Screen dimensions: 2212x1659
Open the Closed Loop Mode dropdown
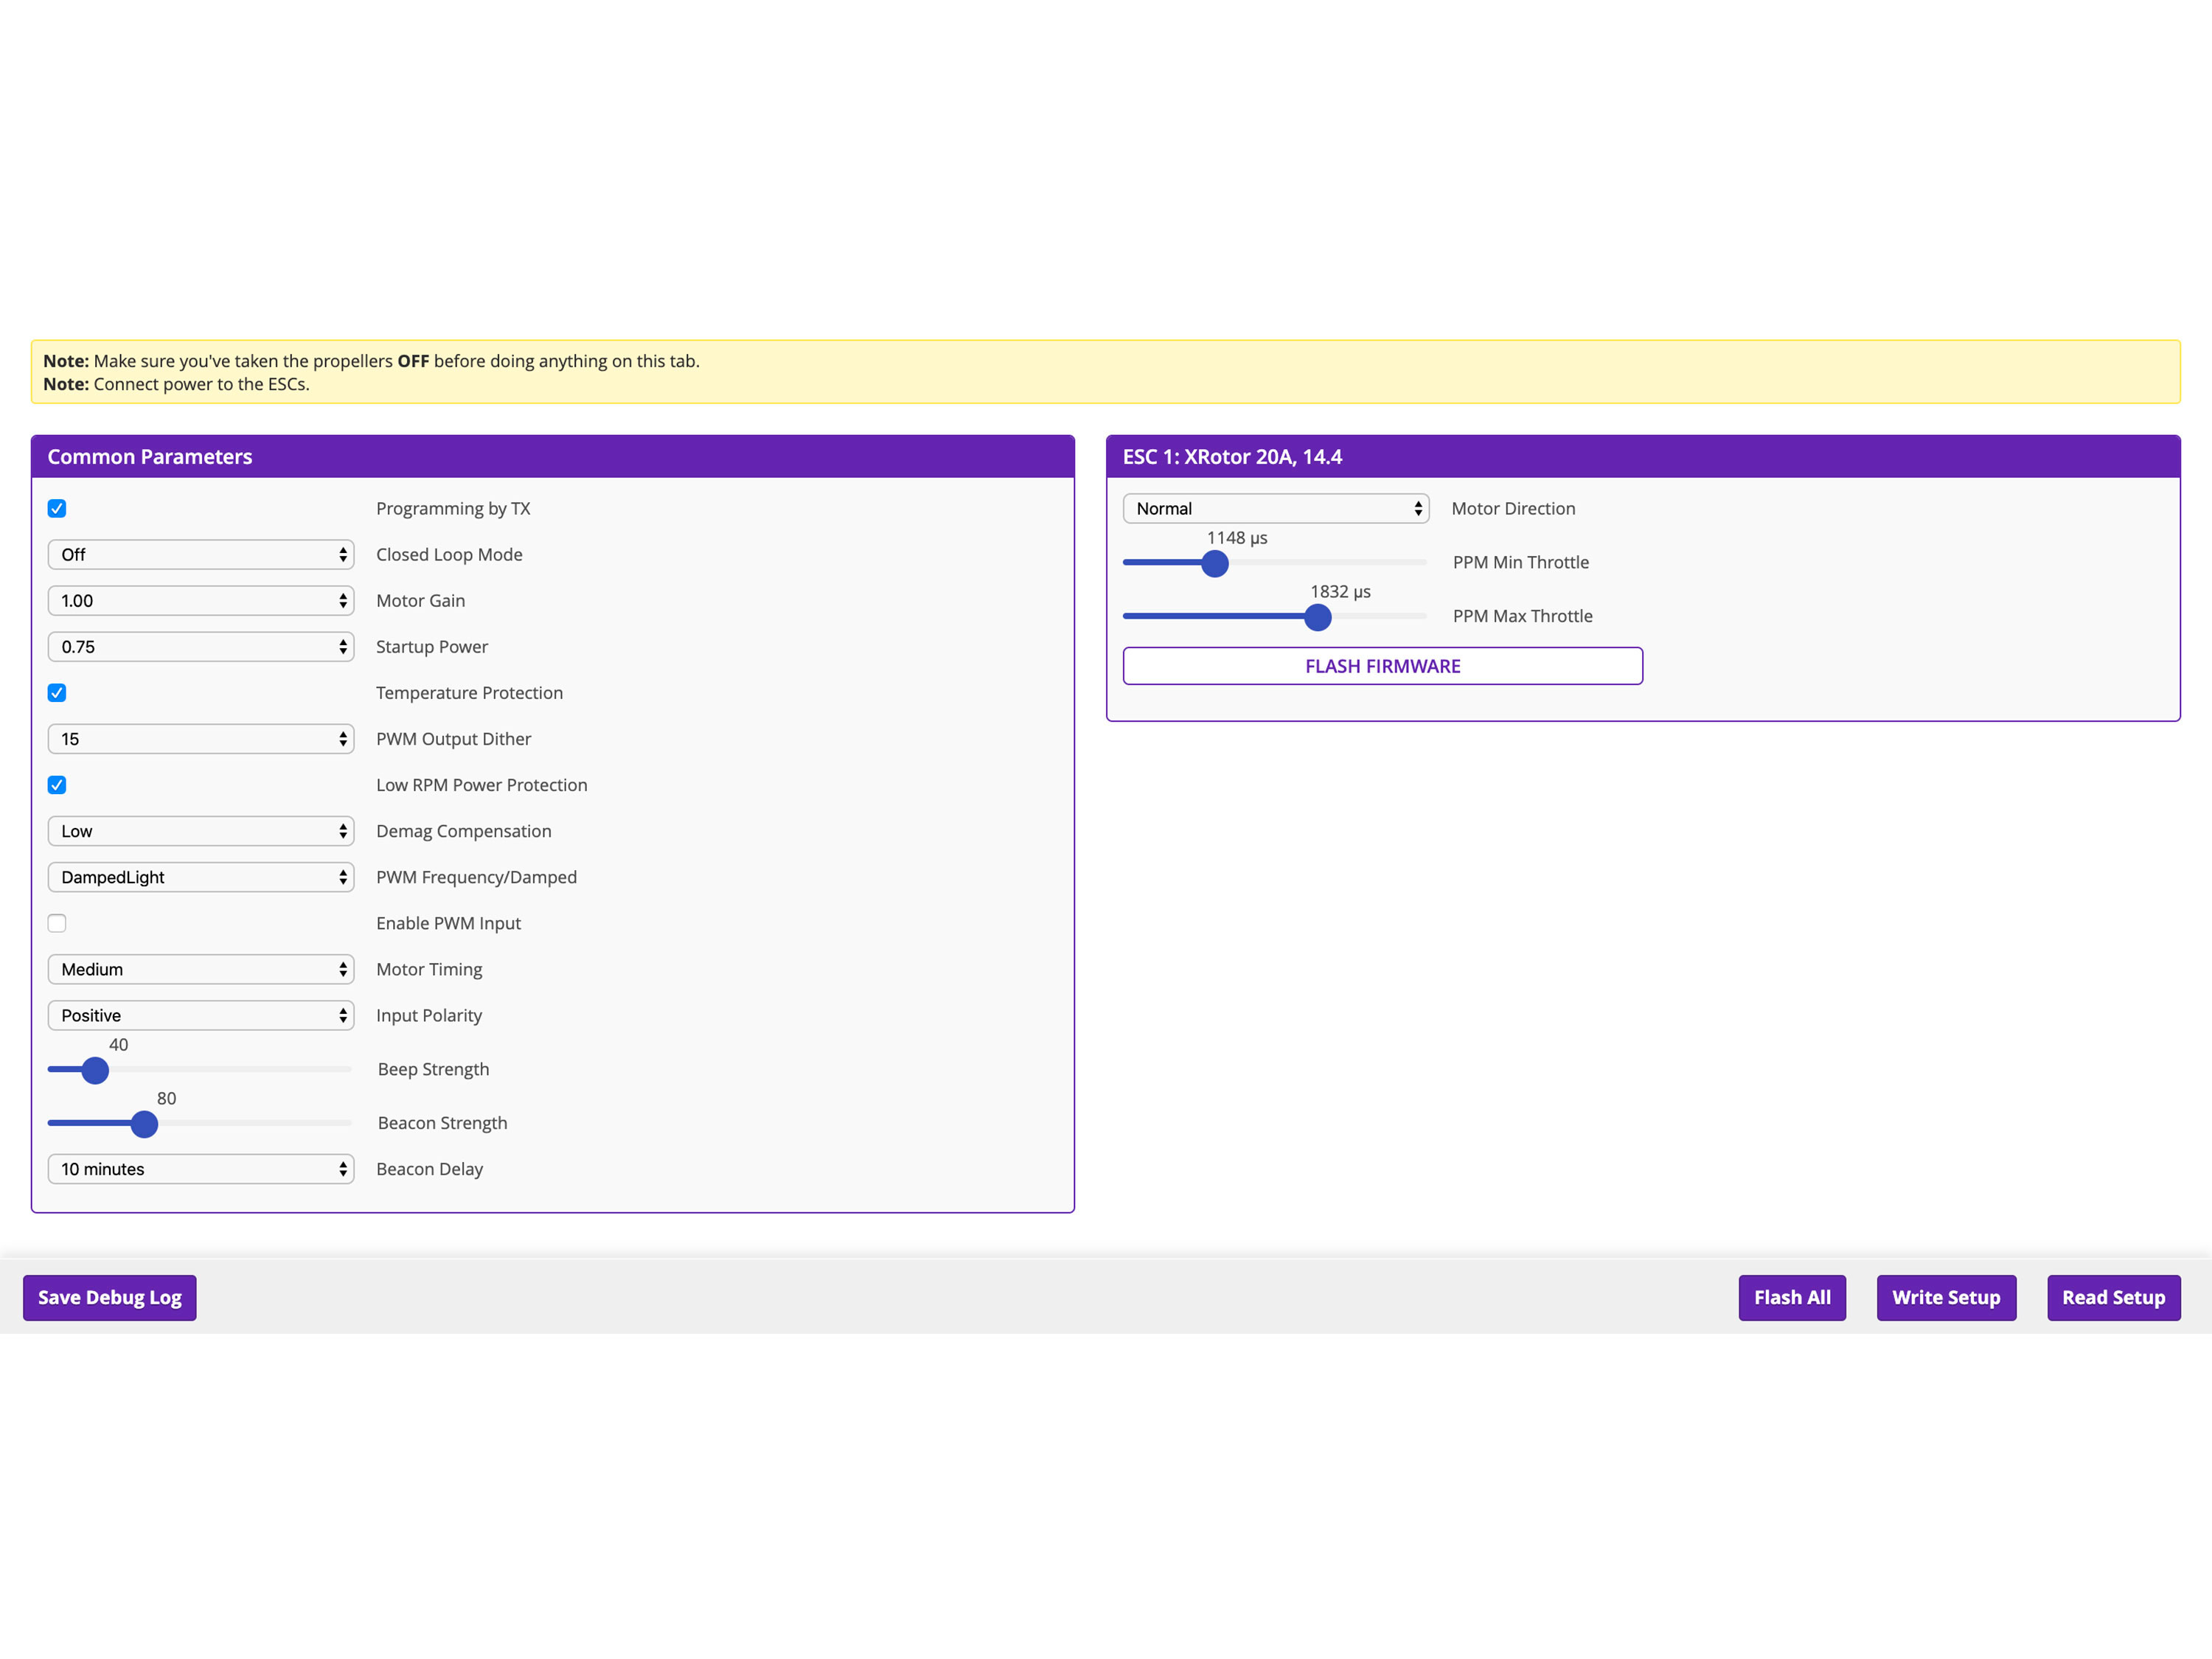(200, 554)
